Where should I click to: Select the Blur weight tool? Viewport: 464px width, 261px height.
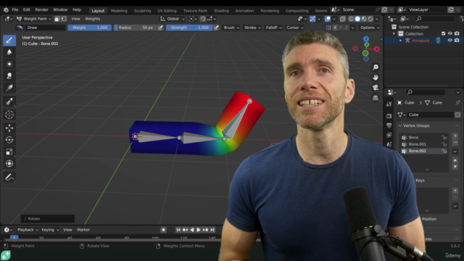click(9, 52)
